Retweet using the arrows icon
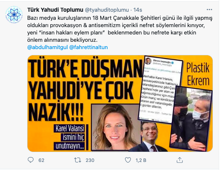 point(78,160)
